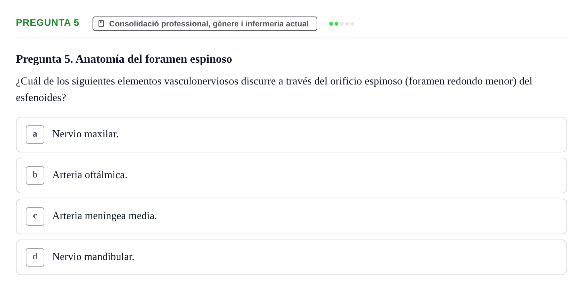Click the last gray progress dot
Image resolution: width=583 pixels, height=291 pixels.
coord(352,24)
